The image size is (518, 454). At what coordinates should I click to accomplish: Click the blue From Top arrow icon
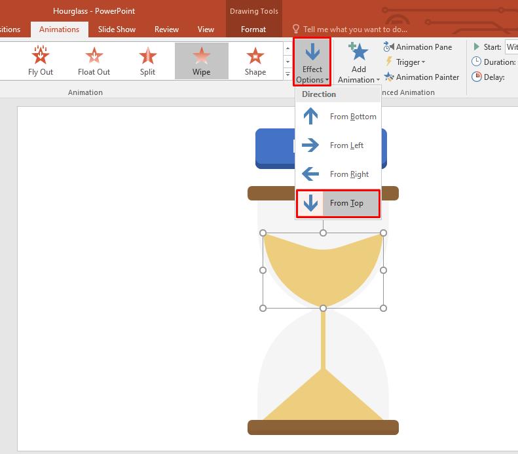pyautogui.click(x=310, y=203)
